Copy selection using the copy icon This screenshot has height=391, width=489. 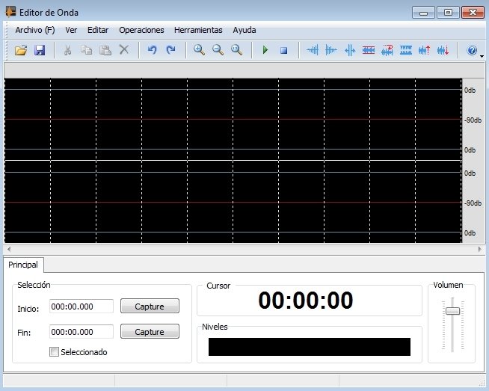click(x=86, y=50)
